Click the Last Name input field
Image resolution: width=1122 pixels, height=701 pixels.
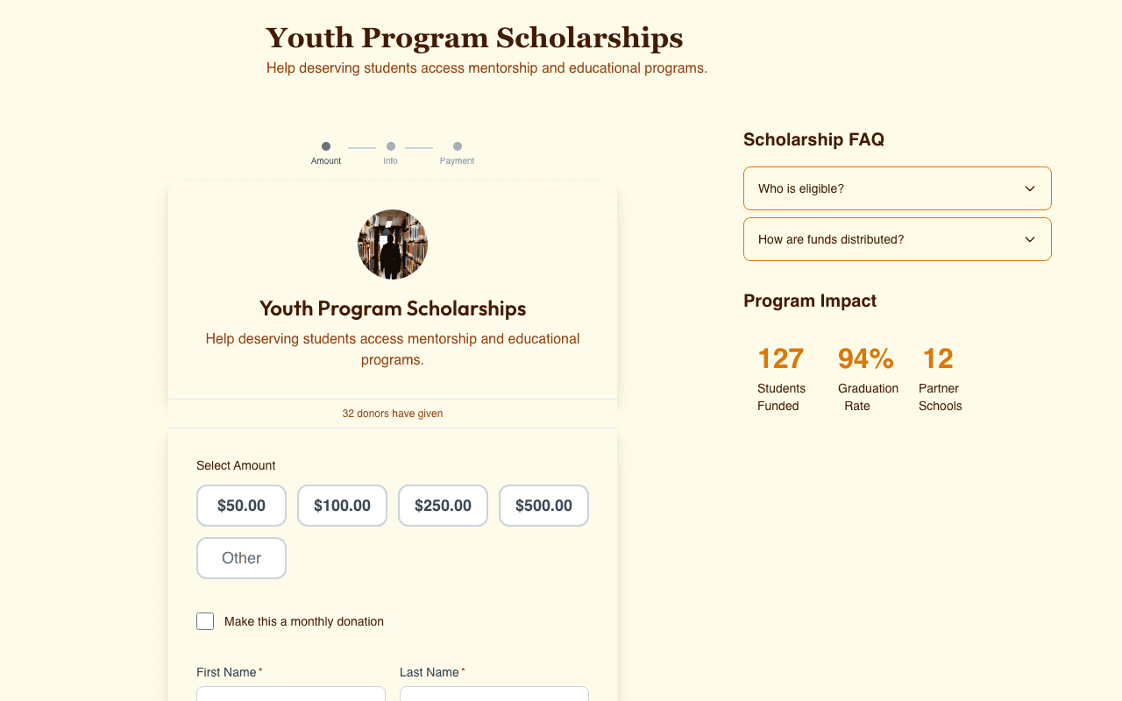point(494,695)
